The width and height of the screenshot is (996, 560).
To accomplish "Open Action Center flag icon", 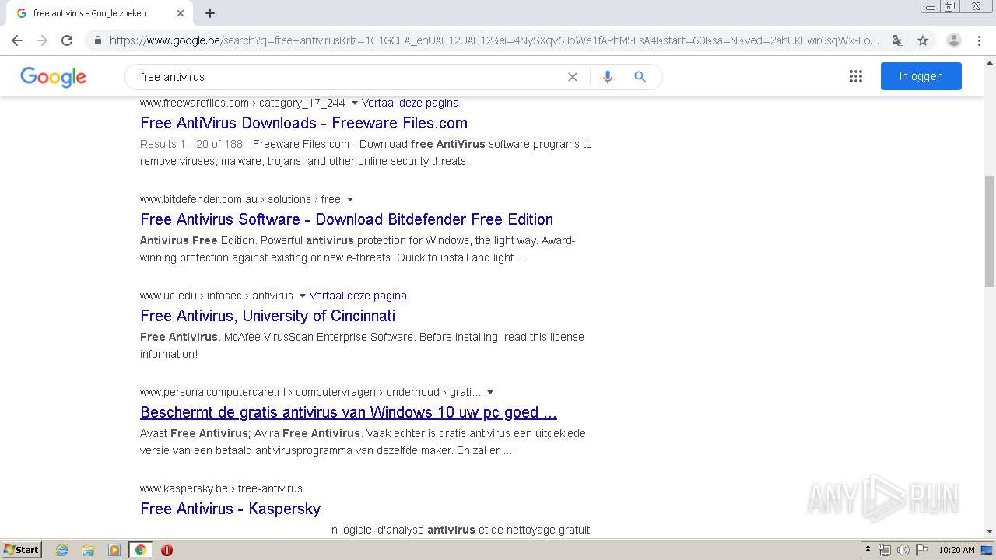I will (x=922, y=550).
